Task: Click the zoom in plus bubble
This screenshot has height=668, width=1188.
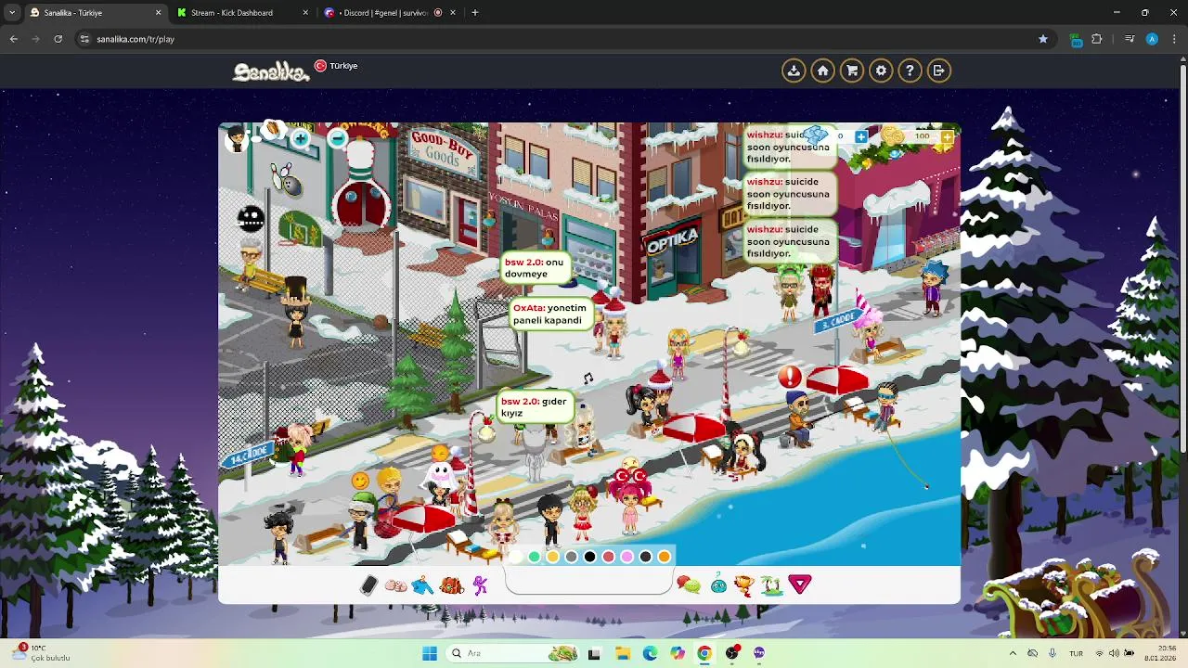Action: (301, 140)
